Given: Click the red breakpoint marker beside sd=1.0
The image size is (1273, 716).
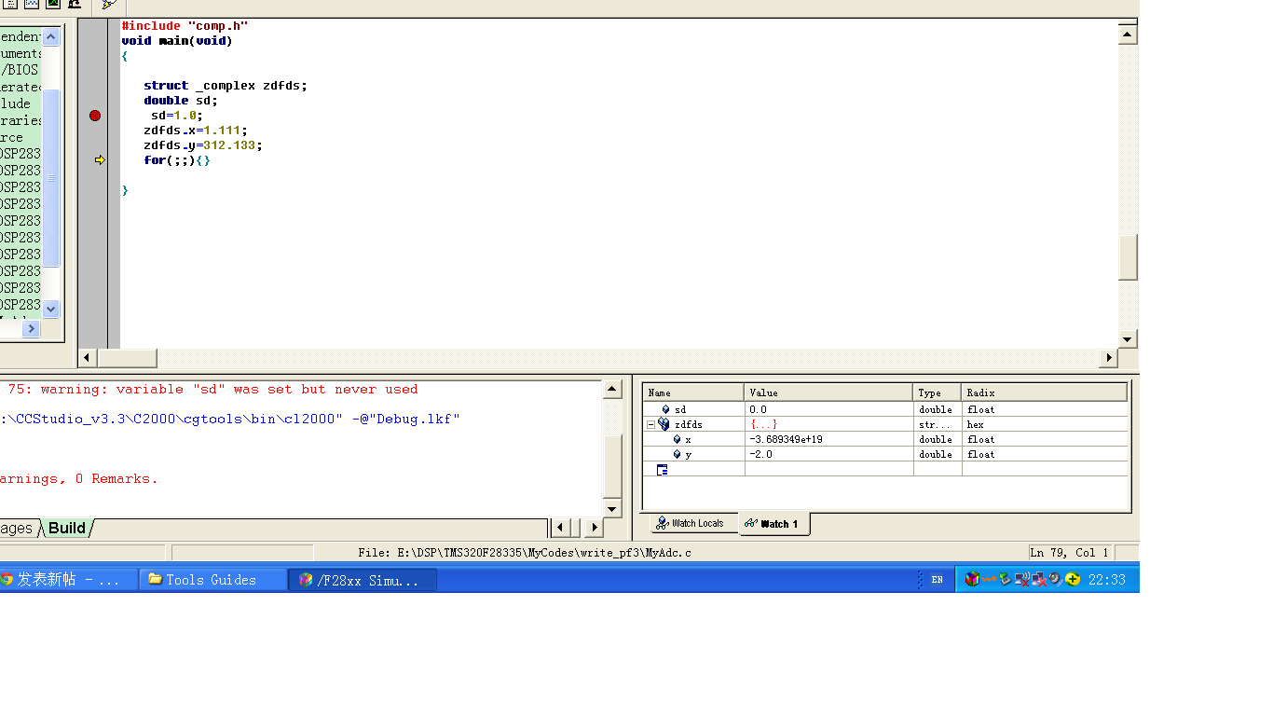Looking at the screenshot, I should [95, 116].
